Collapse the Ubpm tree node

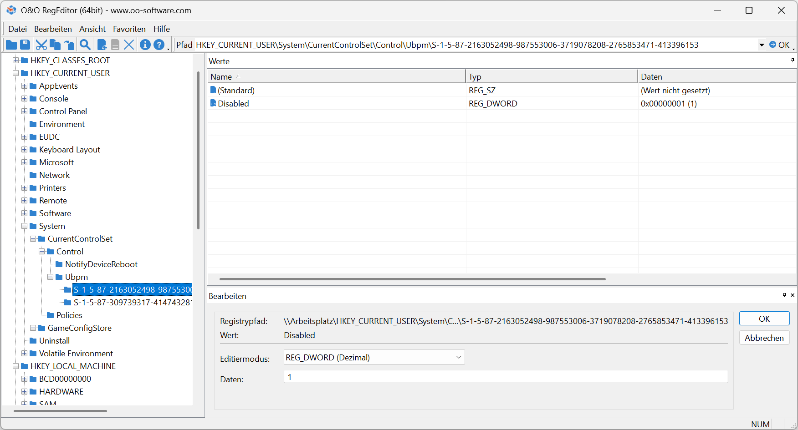click(x=51, y=277)
